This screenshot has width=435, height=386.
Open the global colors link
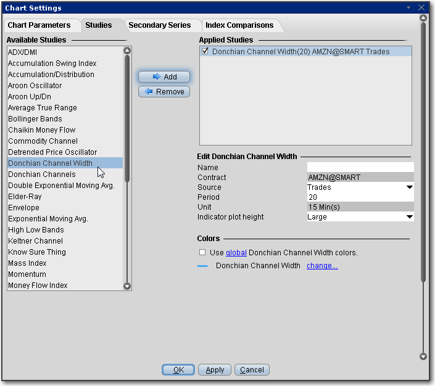coord(236,253)
